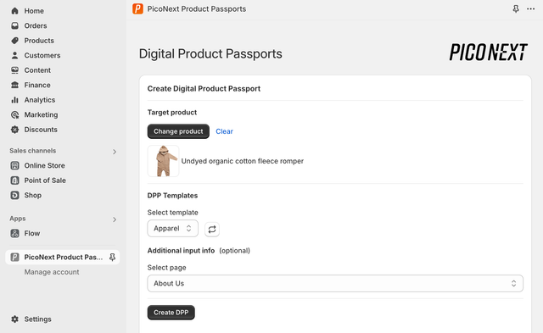Open Settings in the sidebar
This screenshot has width=543, height=333.
pyautogui.click(x=37, y=319)
